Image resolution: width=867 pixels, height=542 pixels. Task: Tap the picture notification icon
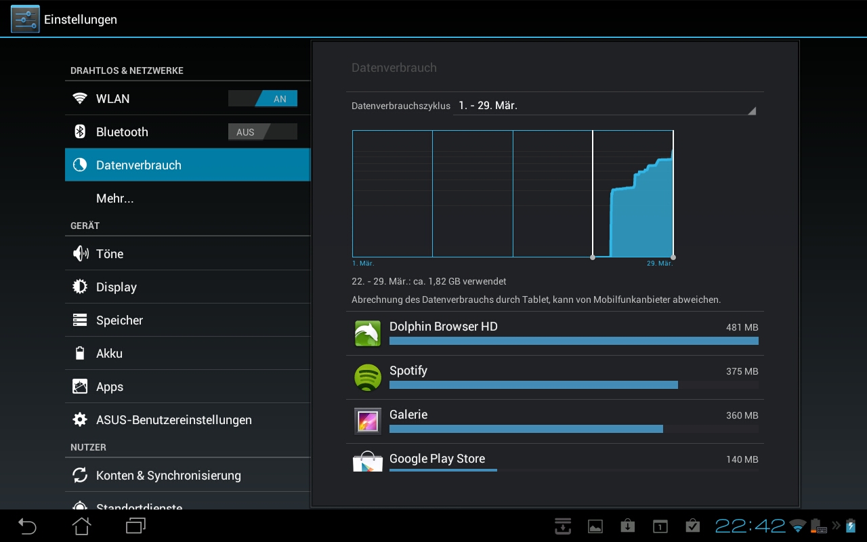[595, 526]
